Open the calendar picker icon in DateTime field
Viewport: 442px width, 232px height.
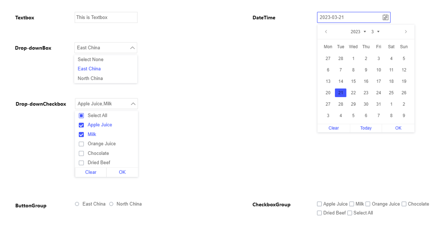click(385, 17)
